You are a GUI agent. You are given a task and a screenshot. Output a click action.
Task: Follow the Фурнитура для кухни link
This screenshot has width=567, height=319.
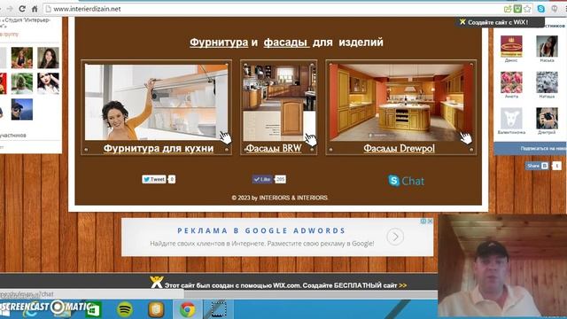[159, 148]
